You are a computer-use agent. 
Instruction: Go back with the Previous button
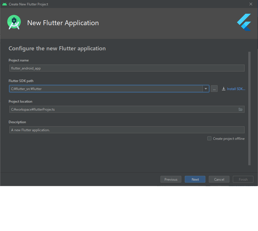point(171,179)
